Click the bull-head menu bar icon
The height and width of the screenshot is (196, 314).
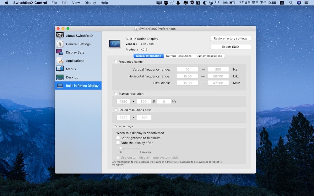[x=166, y=3]
